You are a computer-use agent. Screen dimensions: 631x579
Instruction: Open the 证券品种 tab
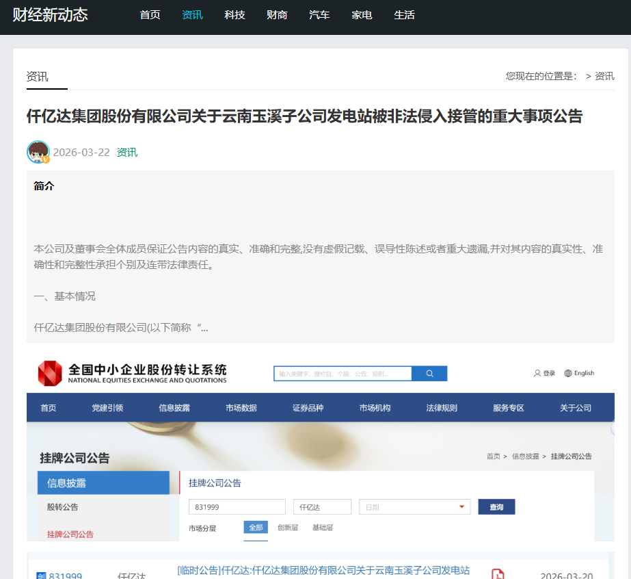pyautogui.click(x=308, y=408)
